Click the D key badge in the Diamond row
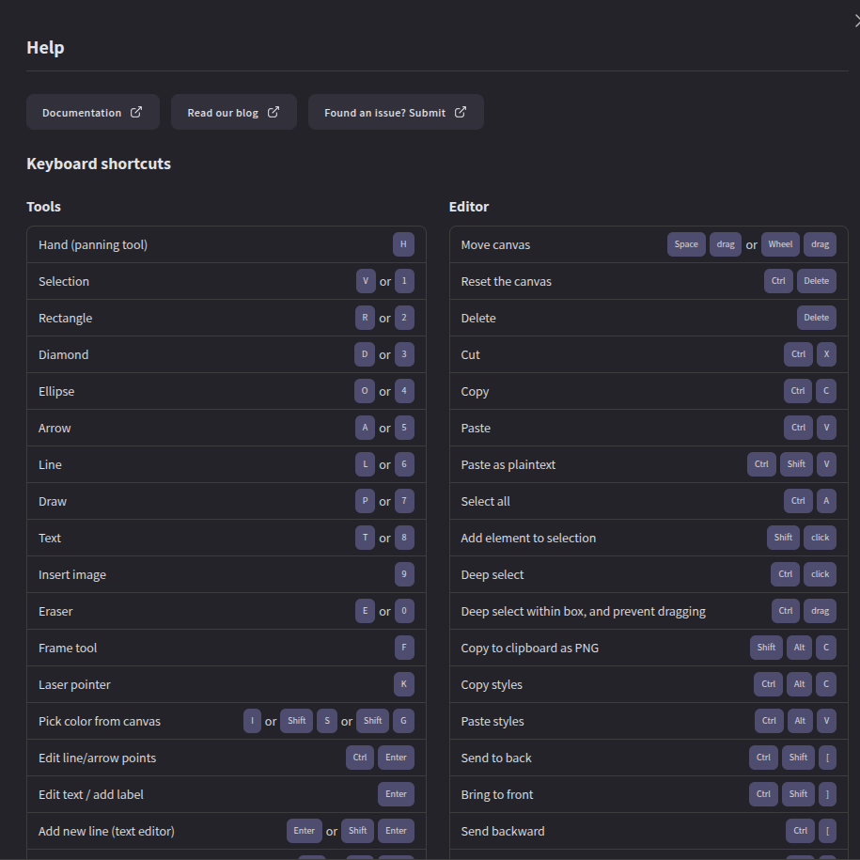Screen dimensions: 860x860 click(364, 354)
